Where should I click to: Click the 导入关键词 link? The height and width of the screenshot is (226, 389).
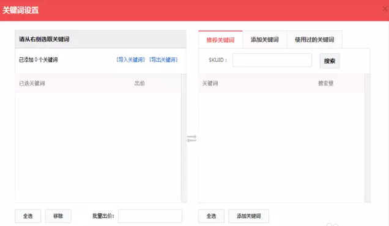tap(131, 60)
